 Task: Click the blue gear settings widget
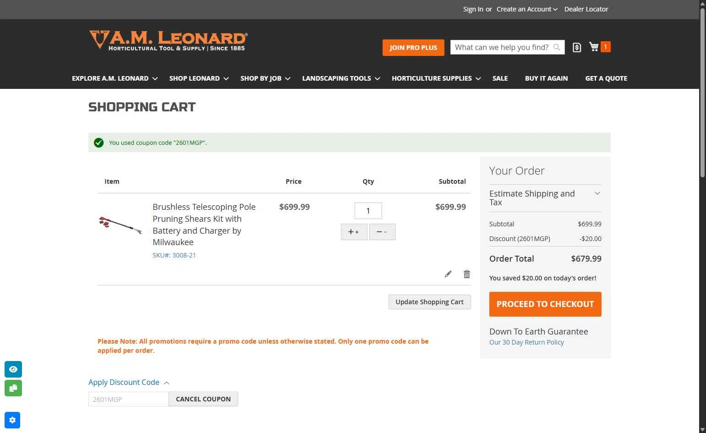click(12, 420)
